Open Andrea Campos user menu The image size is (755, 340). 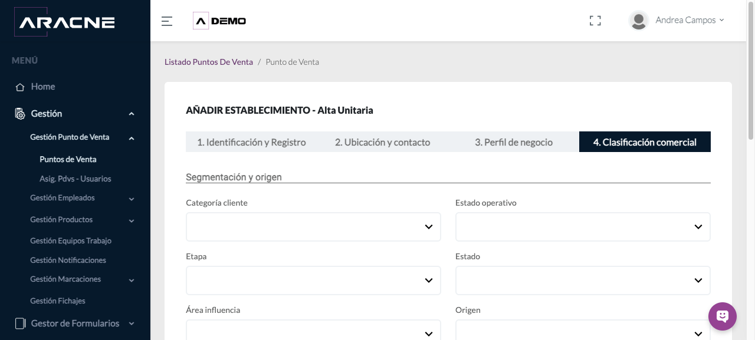coord(690,20)
